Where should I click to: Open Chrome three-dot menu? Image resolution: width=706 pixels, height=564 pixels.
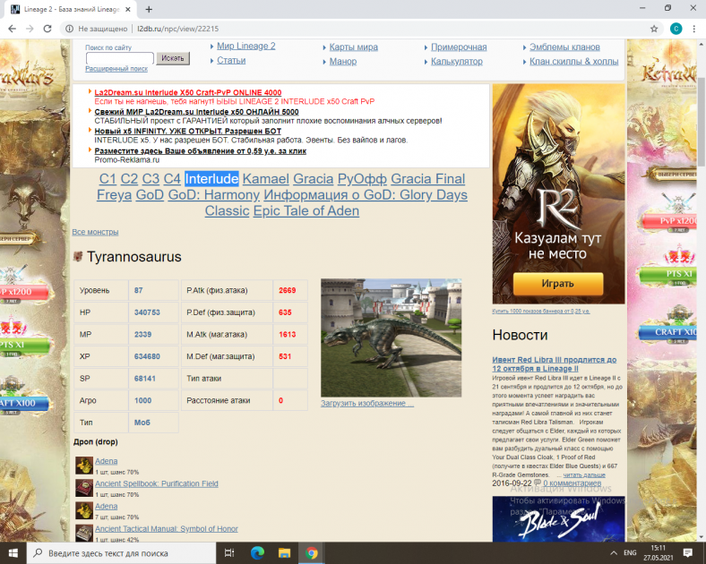693,29
